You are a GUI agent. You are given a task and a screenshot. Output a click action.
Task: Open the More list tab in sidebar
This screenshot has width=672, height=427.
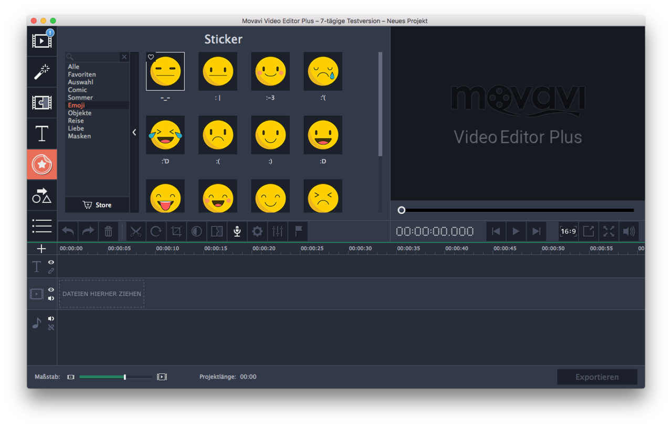point(42,226)
